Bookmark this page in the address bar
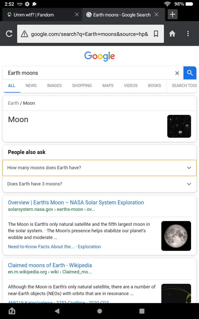Image resolution: width=199 pixels, height=319 pixels. [156, 34]
